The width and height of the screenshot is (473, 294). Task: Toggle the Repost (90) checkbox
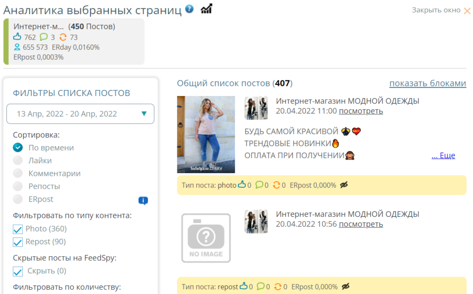tap(18, 242)
